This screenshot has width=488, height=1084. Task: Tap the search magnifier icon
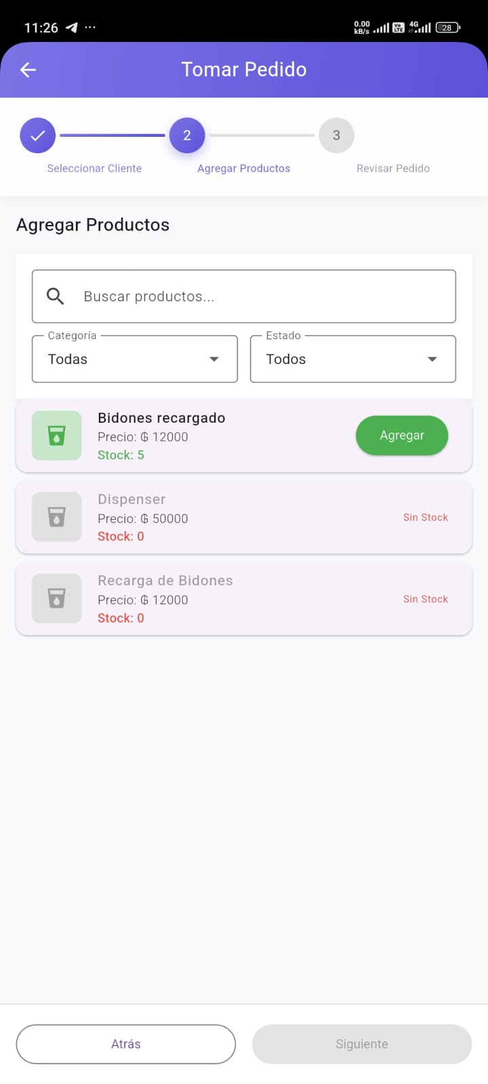55,296
